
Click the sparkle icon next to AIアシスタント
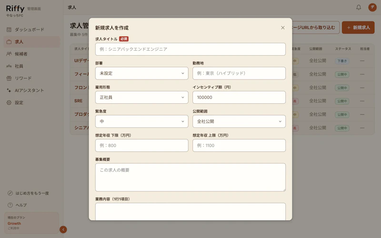pyautogui.click(x=9, y=90)
